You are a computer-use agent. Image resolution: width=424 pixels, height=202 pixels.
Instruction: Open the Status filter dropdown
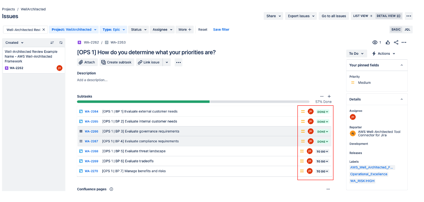138,29
